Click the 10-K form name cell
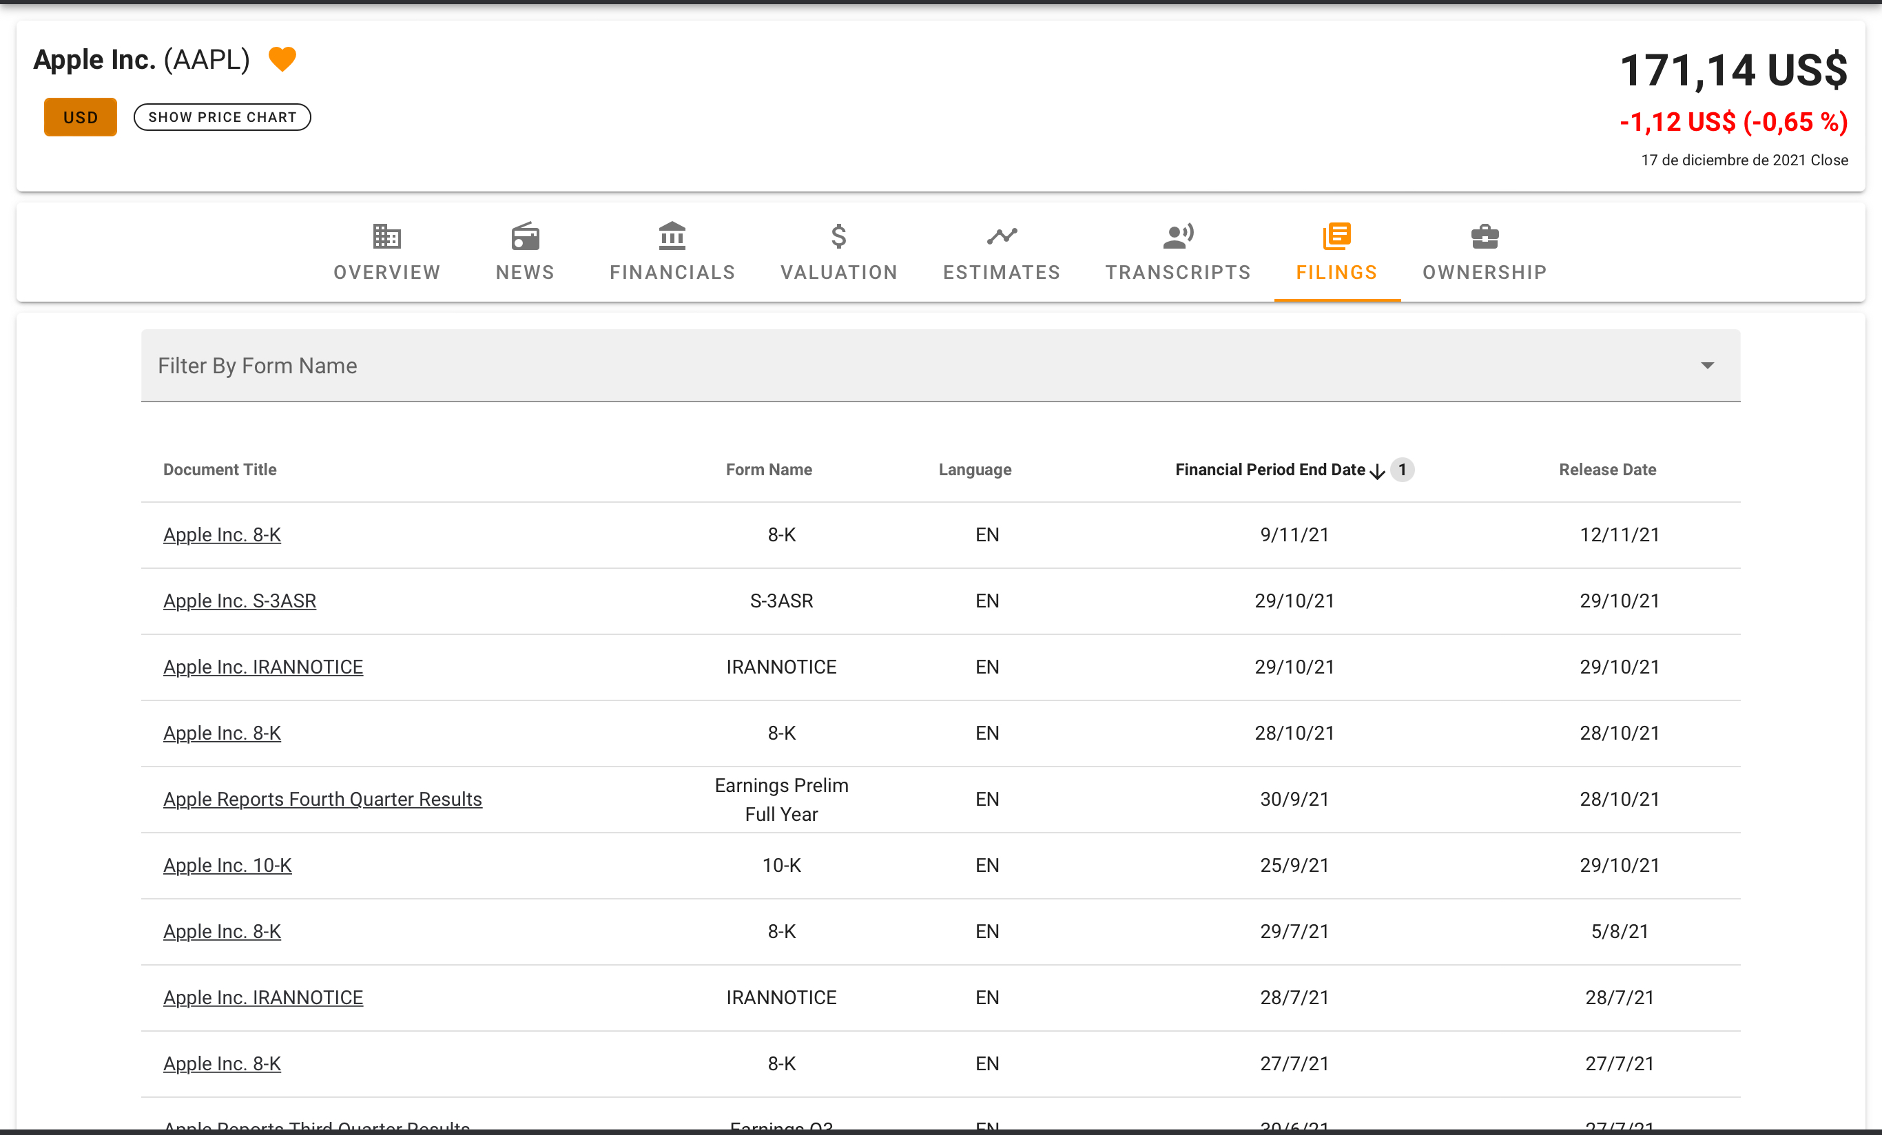The image size is (1882, 1135). tap(781, 866)
